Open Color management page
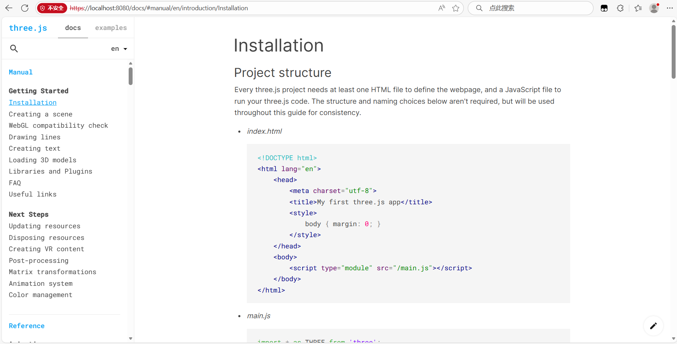The height and width of the screenshot is (344, 677). pyautogui.click(x=41, y=295)
